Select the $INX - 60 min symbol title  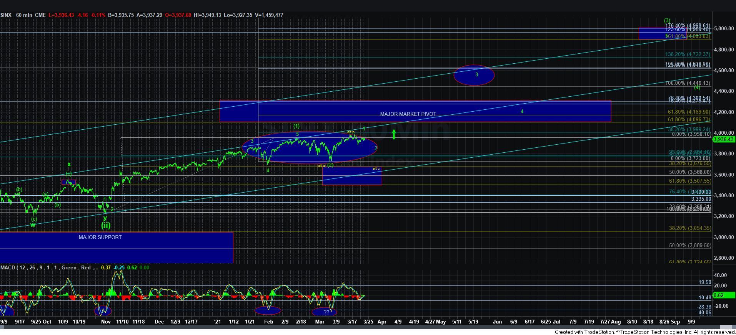[x=23, y=15]
